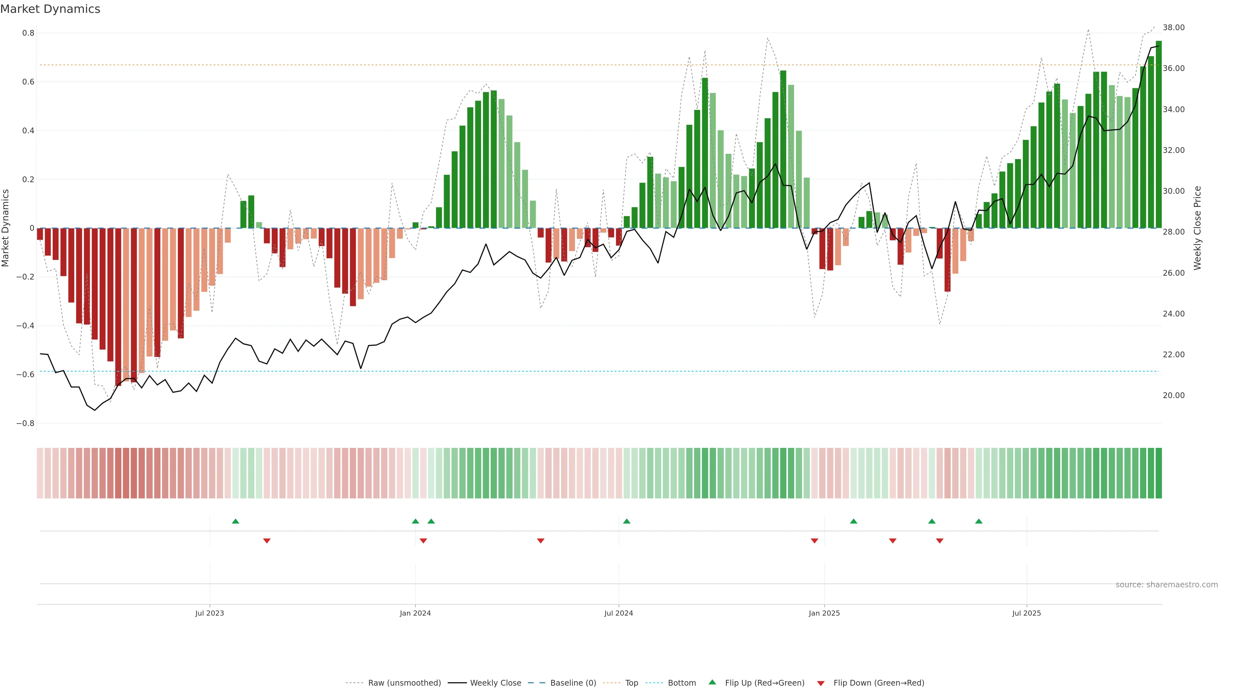Click the green triangle icon in the Flip Up legend

(712, 682)
